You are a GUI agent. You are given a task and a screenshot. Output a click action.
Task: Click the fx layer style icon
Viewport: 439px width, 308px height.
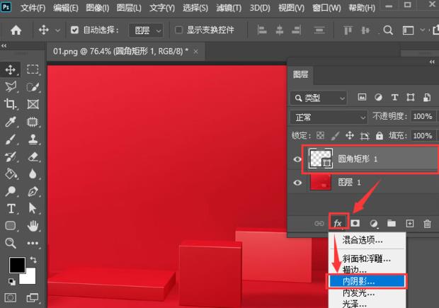click(x=338, y=223)
